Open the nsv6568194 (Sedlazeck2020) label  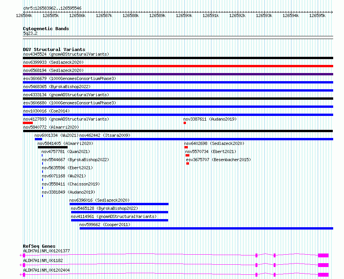coord(53,70)
